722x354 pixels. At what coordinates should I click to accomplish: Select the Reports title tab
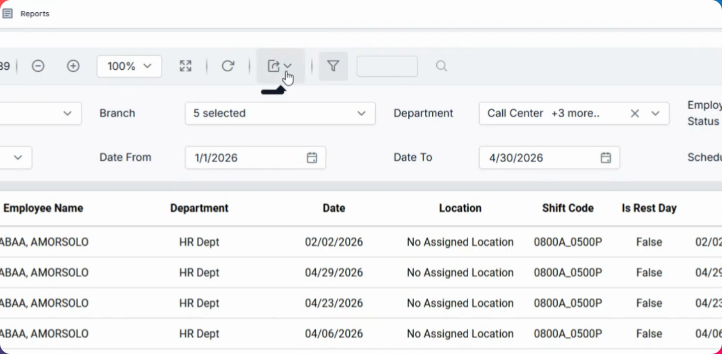[x=34, y=14]
